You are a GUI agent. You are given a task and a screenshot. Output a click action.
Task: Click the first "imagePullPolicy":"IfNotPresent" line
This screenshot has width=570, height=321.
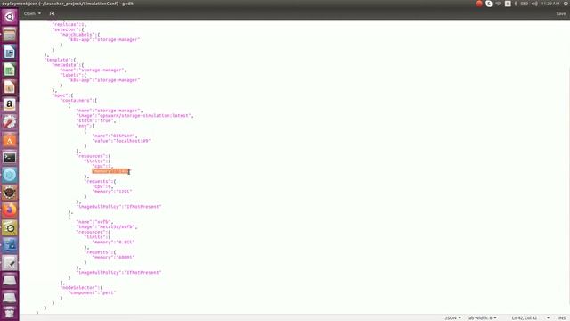pyautogui.click(x=119, y=206)
